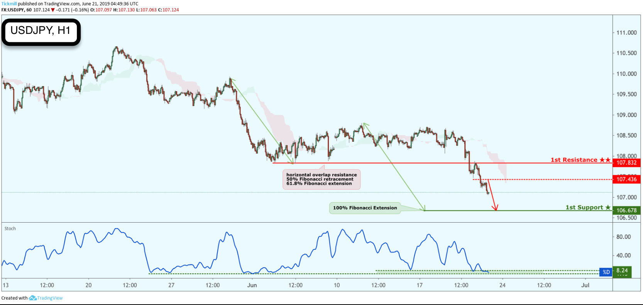Open the Tickmill publisher link
This screenshot has width=643, height=305.
[9, 3]
